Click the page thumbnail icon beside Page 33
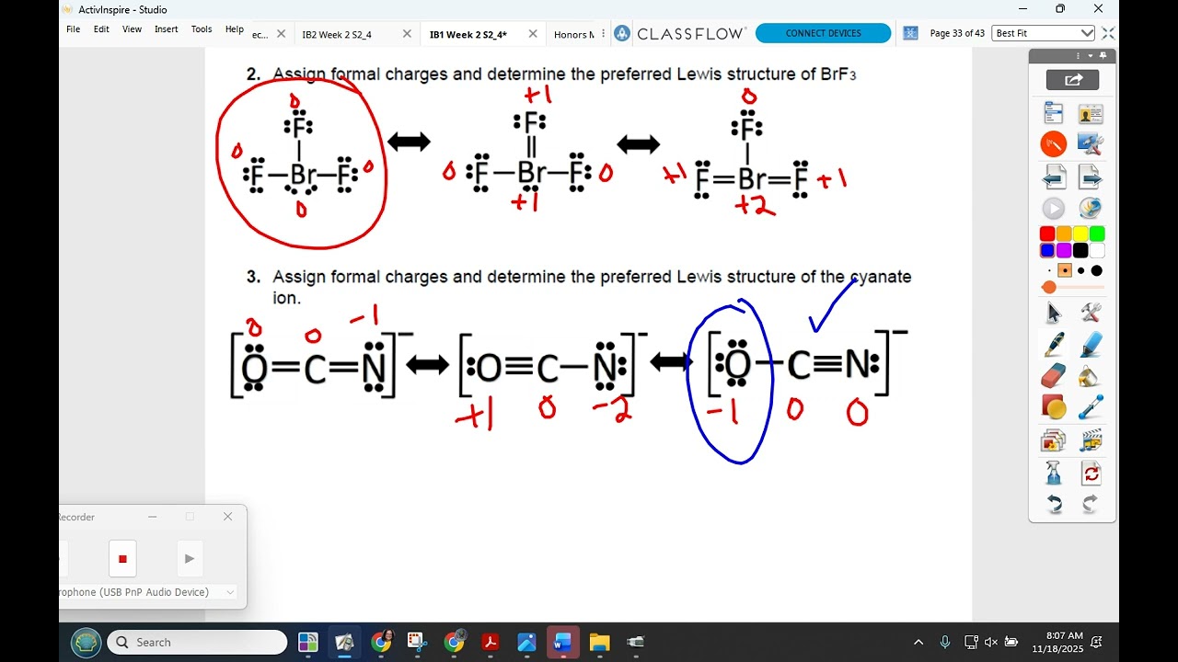Image resolution: width=1178 pixels, height=662 pixels. click(x=910, y=33)
